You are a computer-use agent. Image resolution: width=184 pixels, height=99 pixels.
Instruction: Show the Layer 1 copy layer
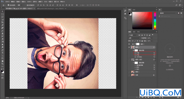(129, 60)
